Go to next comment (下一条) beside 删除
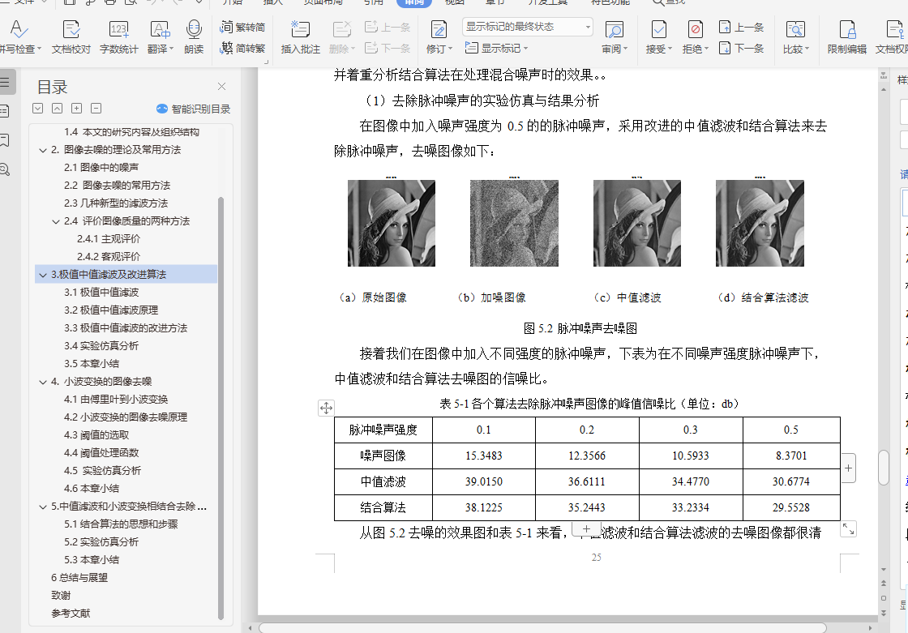The height and width of the screenshot is (633, 908). coord(388,48)
